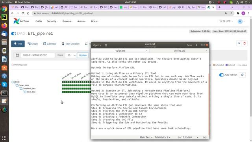Click the Chrome address bar URL
This screenshot has height=142, width=252.
72,13
